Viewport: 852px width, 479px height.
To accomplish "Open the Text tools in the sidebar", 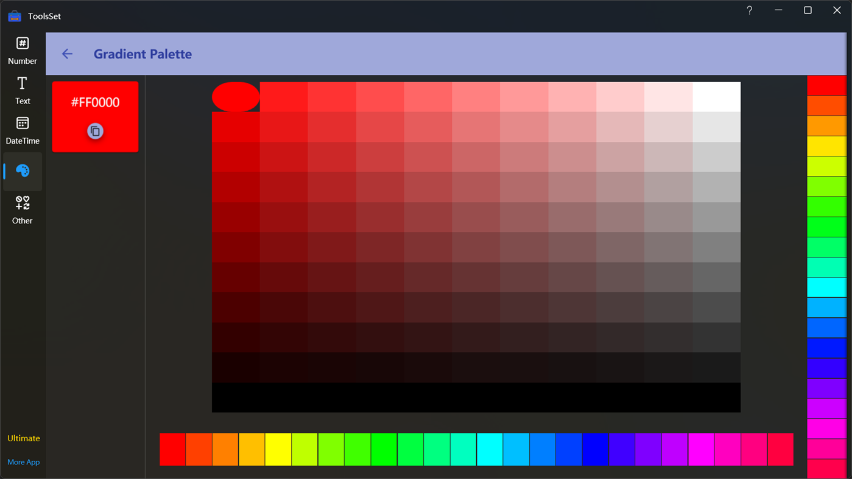I will tap(23, 91).
